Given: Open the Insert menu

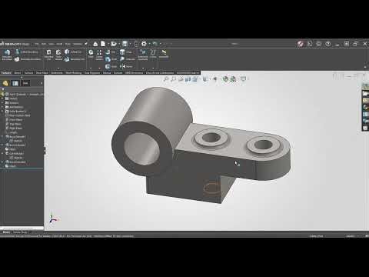Looking at the screenshot, I should 59,44.
